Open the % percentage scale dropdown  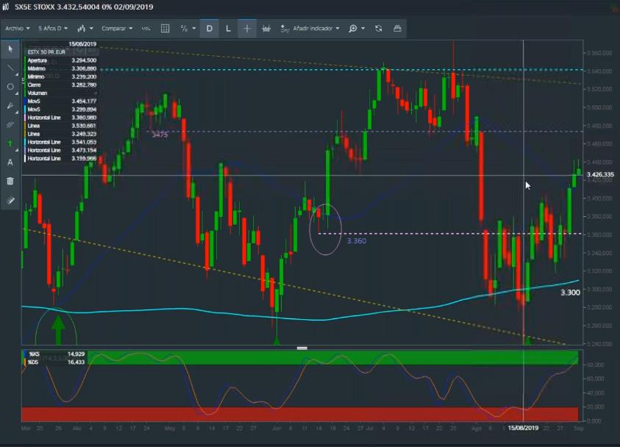click(188, 29)
